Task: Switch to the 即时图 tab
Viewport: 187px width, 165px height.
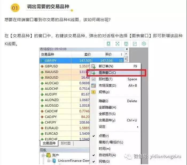Action: click(x=66, y=143)
